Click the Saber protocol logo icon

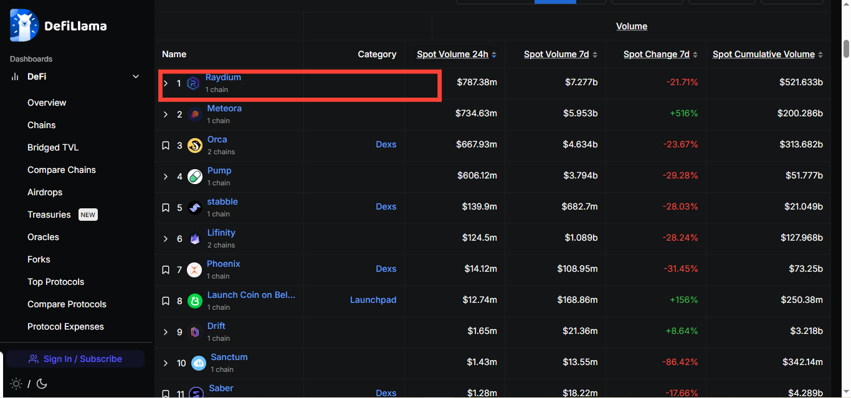pyautogui.click(x=196, y=393)
